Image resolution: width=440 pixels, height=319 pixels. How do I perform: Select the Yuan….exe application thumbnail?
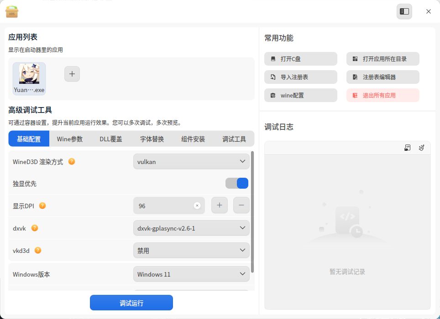tap(29, 79)
